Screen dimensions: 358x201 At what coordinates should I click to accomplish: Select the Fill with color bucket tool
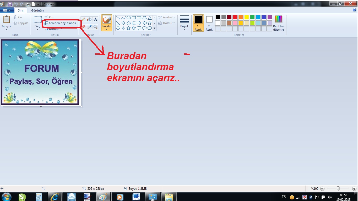89,20
